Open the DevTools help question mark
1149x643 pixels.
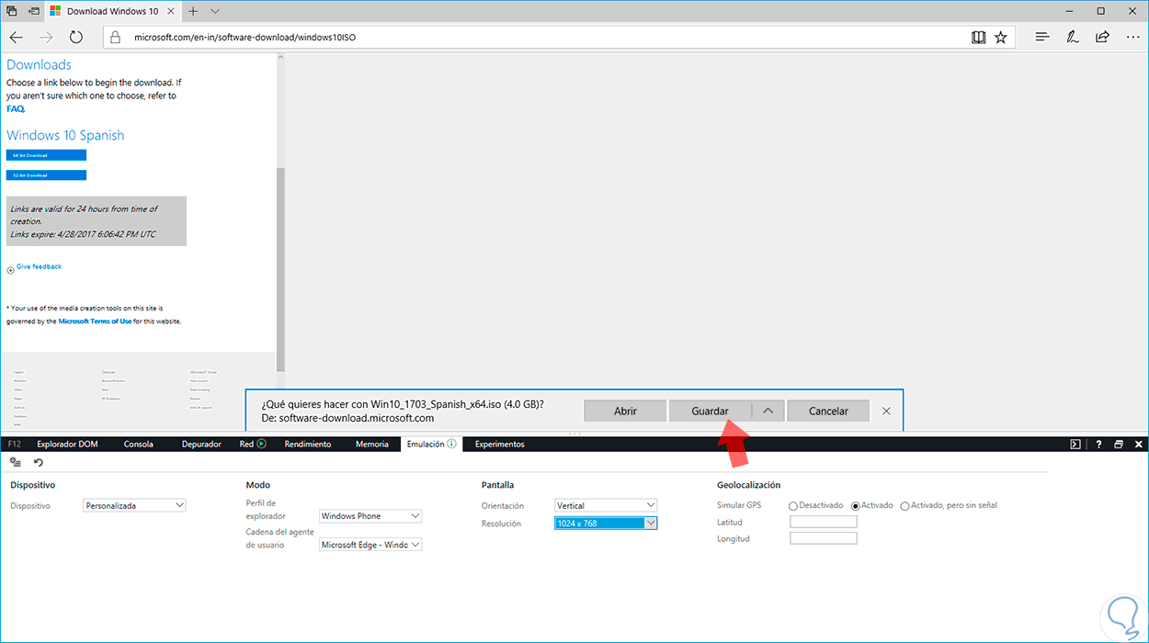1098,445
